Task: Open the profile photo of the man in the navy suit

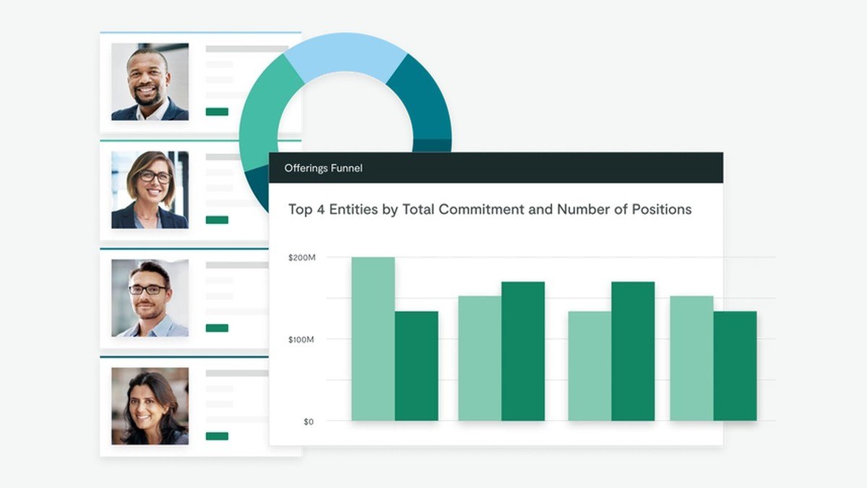Action: click(x=150, y=82)
